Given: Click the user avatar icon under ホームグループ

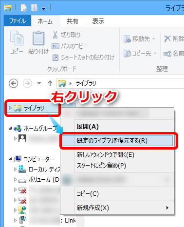Looking at the screenshot, I should [22, 138].
